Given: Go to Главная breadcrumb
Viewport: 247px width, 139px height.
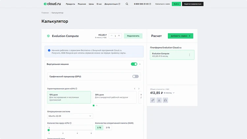Looking at the screenshot, I should [x=45, y=13].
